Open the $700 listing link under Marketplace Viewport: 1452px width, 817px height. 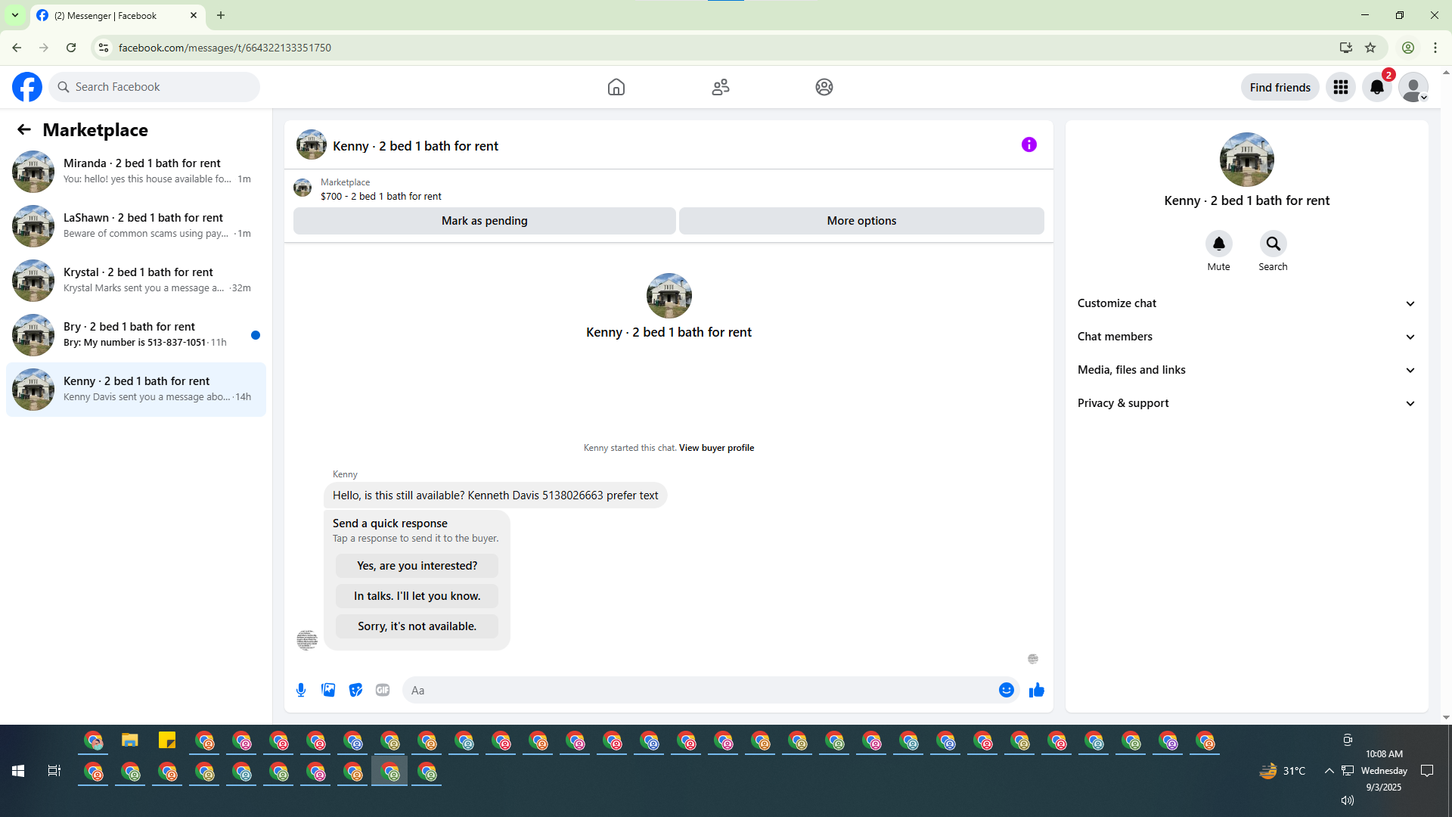[x=381, y=196]
